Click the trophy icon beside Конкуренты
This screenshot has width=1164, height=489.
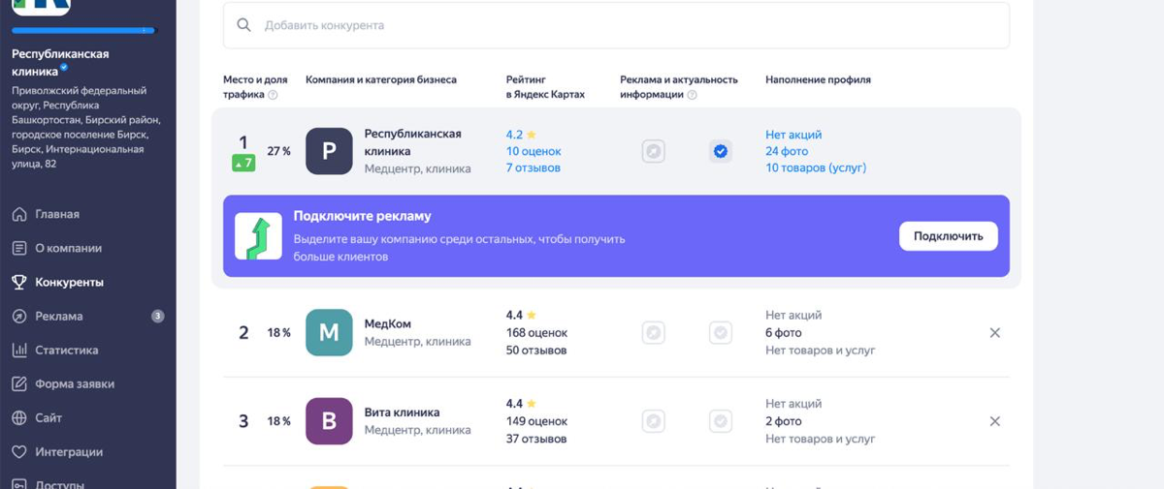tap(18, 282)
